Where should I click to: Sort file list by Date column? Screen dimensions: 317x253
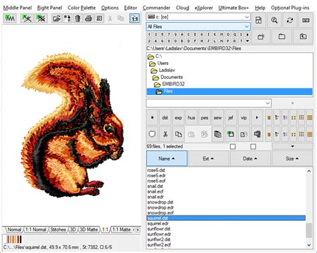tap(250, 159)
